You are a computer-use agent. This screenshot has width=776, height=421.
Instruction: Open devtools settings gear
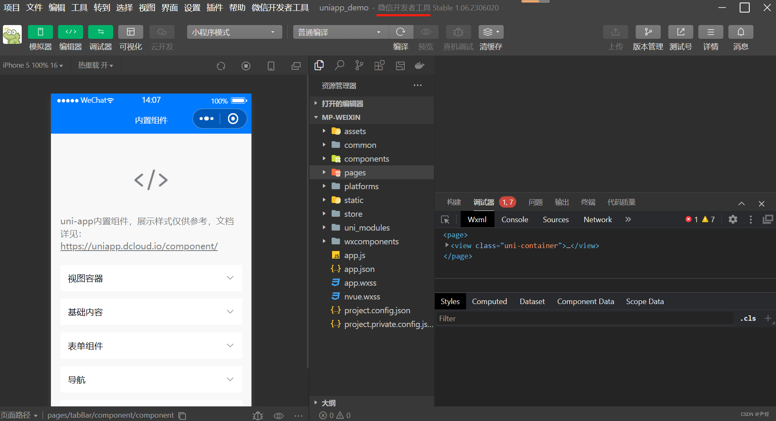[733, 219]
